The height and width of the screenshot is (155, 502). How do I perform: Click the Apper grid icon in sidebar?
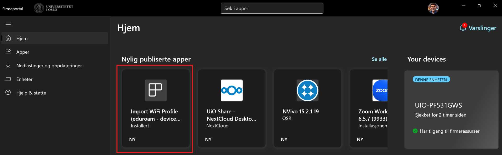pos(8,52)
